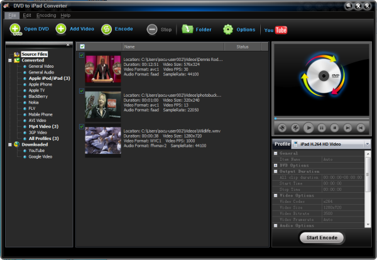Click the Downloaded globe icon

click(x=16, y=144)
